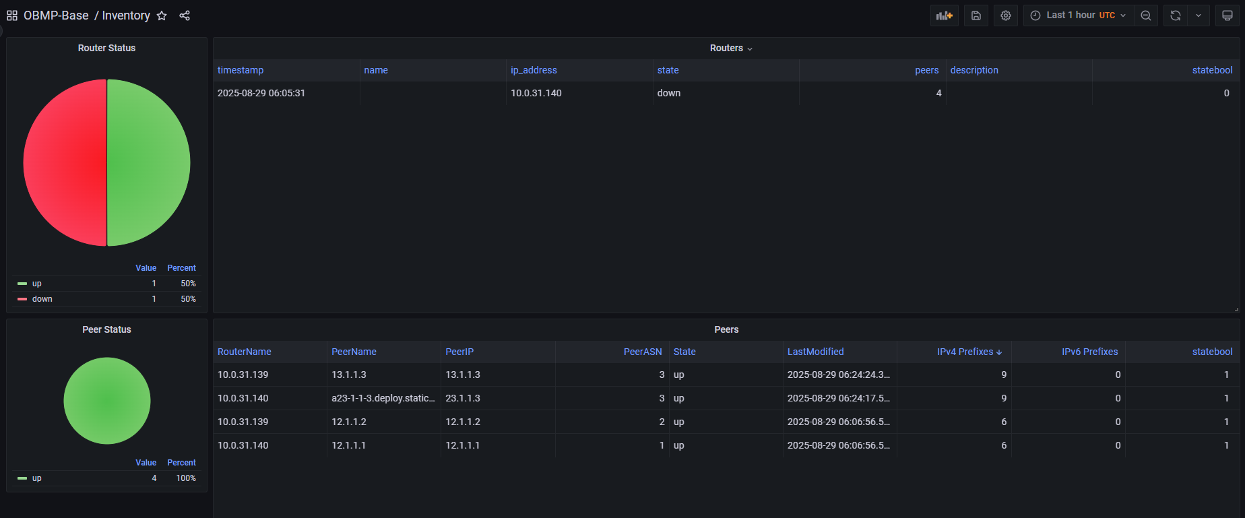Viewport: 1245px width, 518px height.
Task: Star the Inventory dashboard
Action: pyautogui.click(x=162, y=15)
